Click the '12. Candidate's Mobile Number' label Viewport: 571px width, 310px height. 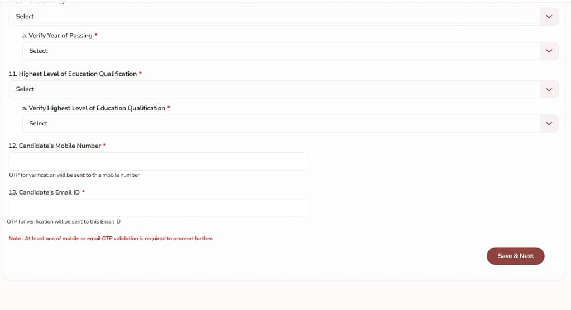click(x=54, y=146)
